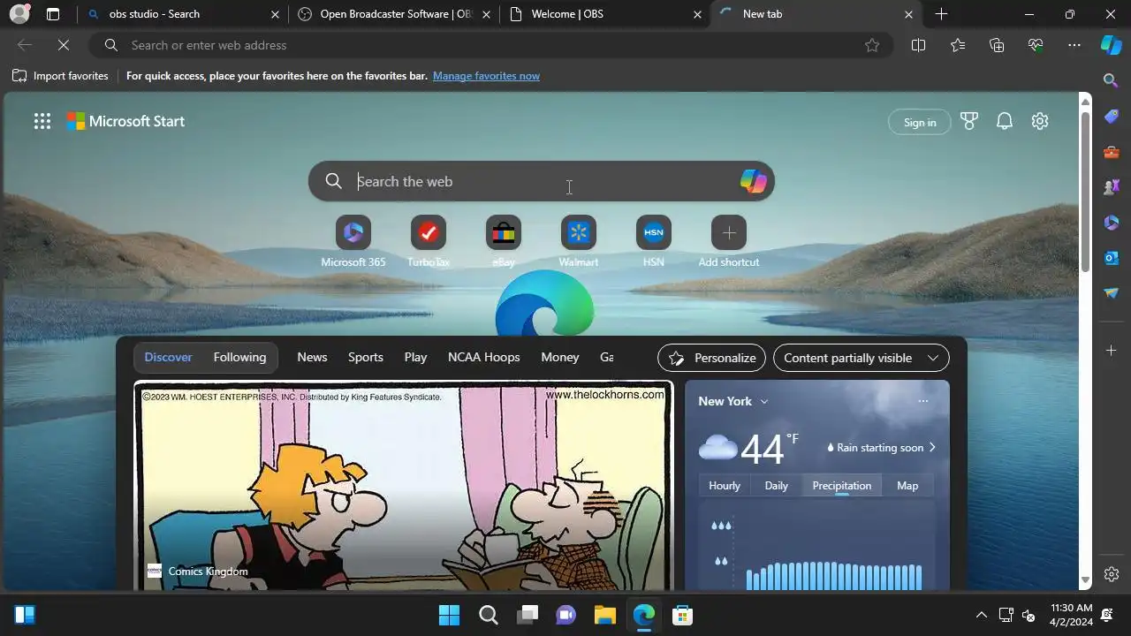Select Discover feed tab
The height and width of the screenshot is (636, 1131).
click(168, 358)
